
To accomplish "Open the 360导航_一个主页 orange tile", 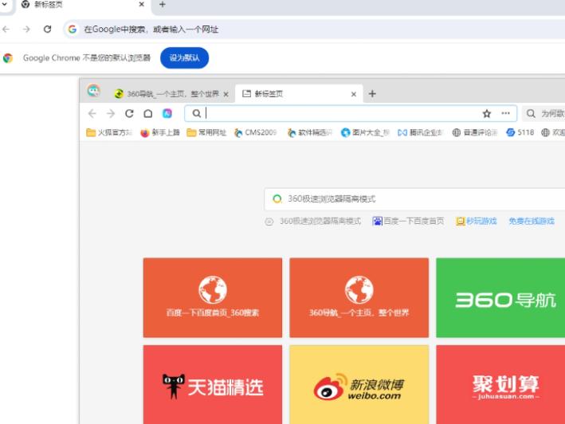I will [359, 297].
